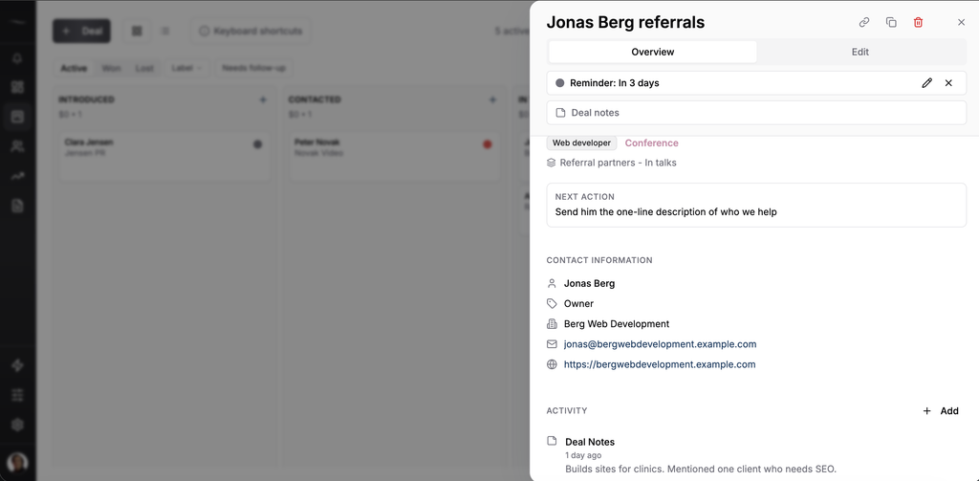Open the jonas@bergwebdevelopment.example.com email link
979x481 pixels.
[x=660, y=344]
